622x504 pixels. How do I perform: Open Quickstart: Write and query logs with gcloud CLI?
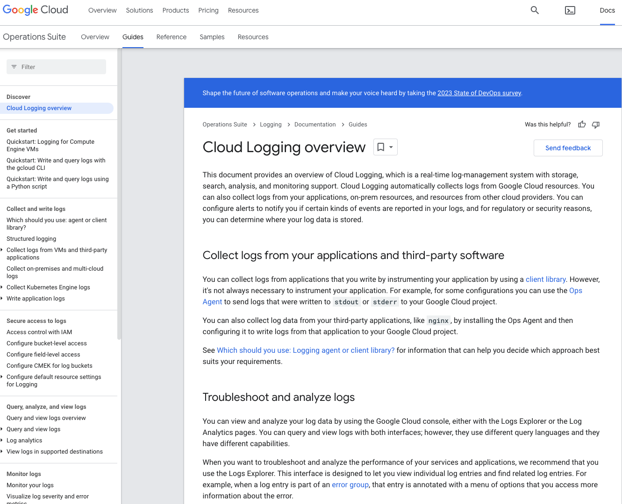(x=56, y=164)
